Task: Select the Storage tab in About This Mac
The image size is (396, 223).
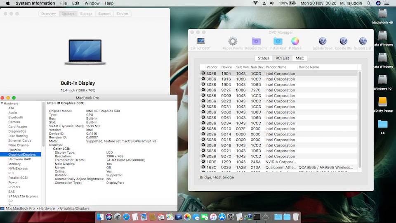Action: 86,14
